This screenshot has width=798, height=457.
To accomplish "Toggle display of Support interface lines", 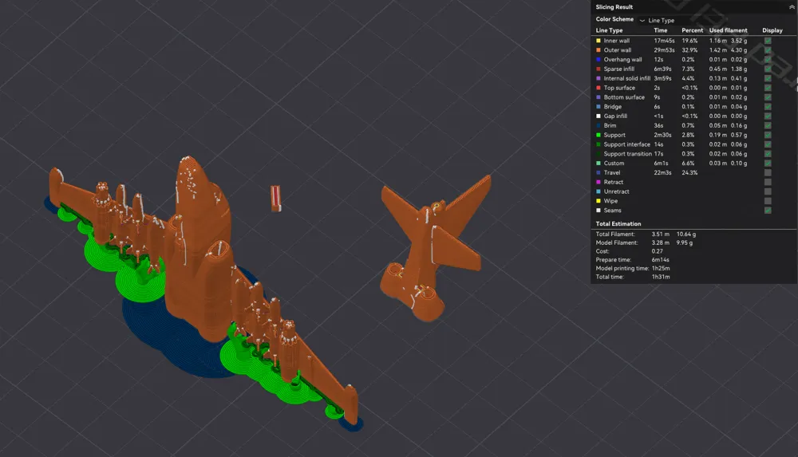I will tap(768, 144).
